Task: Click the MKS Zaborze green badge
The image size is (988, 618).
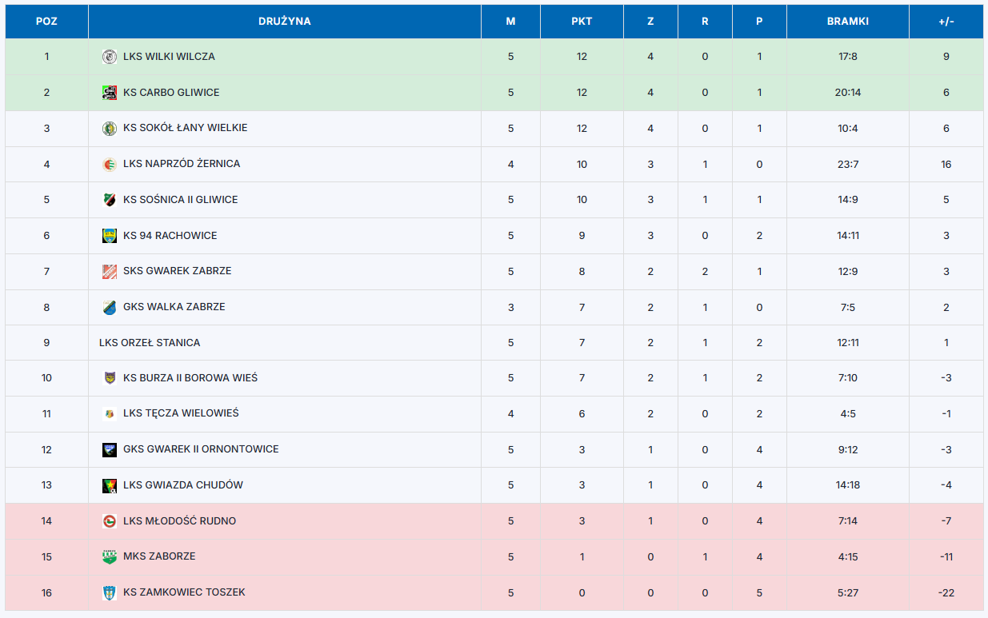Action: tap(110, 556)
